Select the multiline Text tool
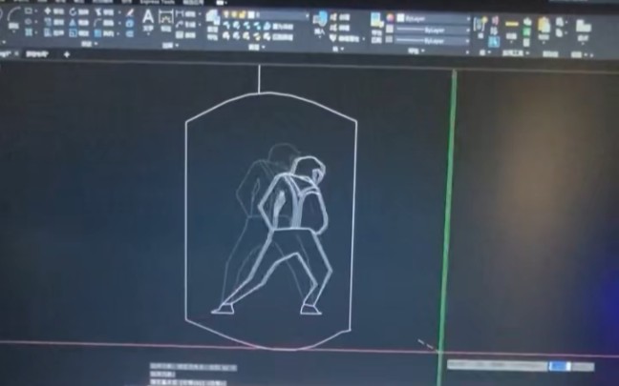 (148, 17)
